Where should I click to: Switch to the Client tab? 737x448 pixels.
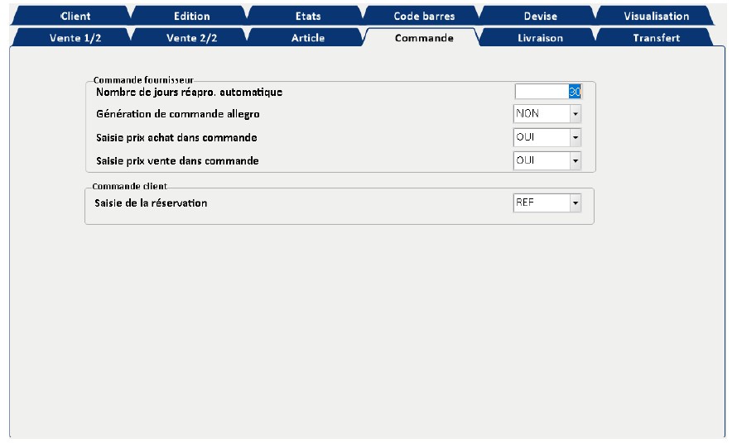[75, 16]
